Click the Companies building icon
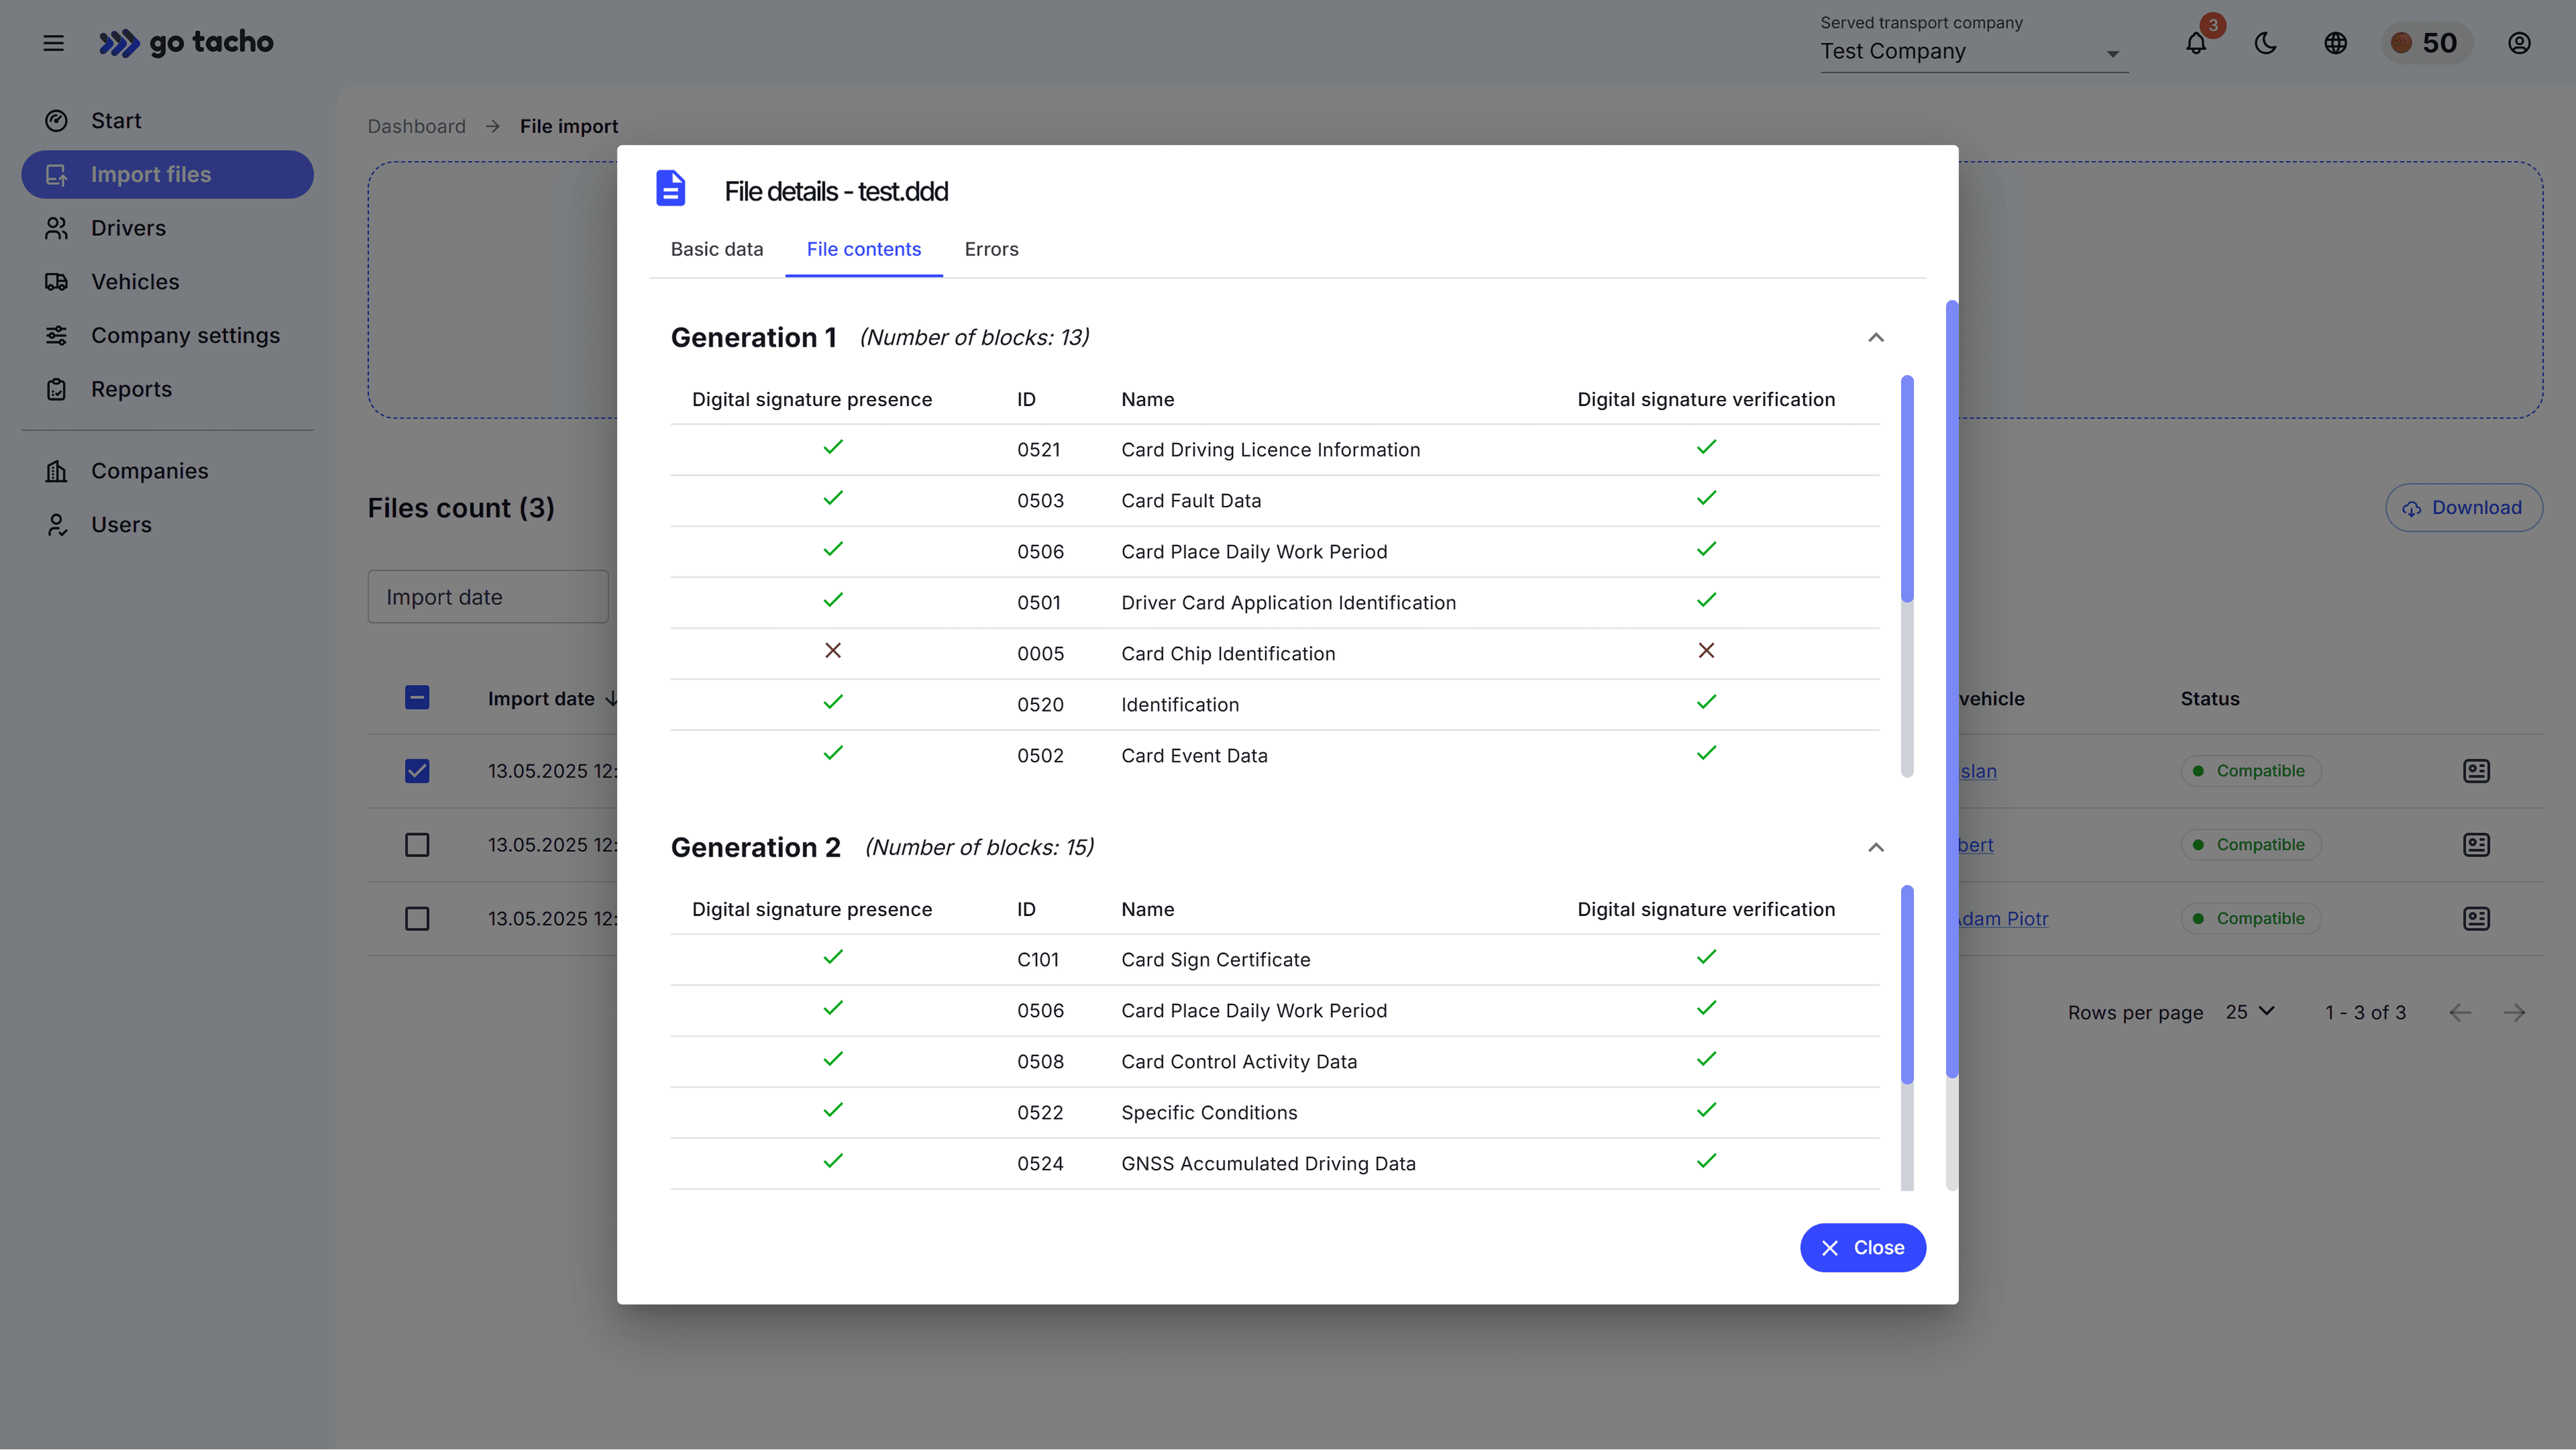Viewport: 2576px width, 1450px height. (57, 471)
